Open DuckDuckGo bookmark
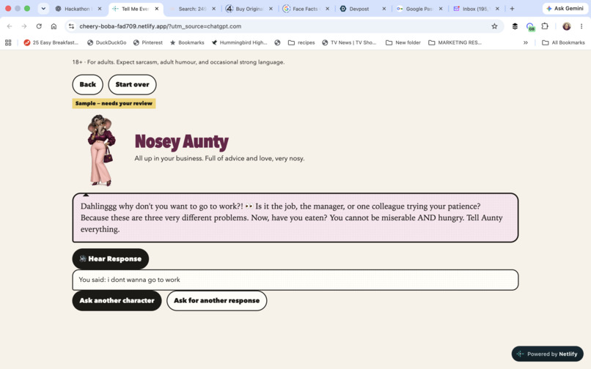The image size is (591, 369). [x=106, y=42]
